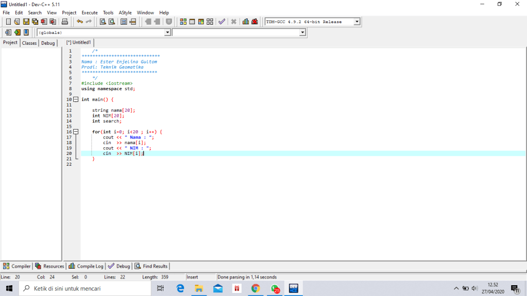Viewport: 527px width, 296px height.
Task: Open the TDM-GCC compiler selection dropdown
Action: [x=356, y=22]
